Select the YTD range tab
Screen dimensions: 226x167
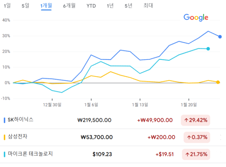pyautogui.click(x=91, y=6)
